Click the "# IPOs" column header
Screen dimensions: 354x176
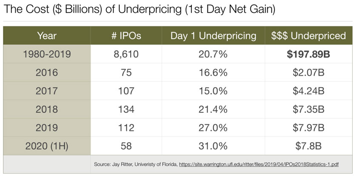tap(126, 36)
